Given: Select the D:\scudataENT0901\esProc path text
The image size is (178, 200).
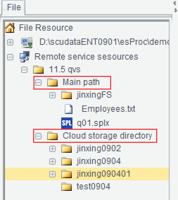Looking at the screenshot, I should (x=104, y=42).
